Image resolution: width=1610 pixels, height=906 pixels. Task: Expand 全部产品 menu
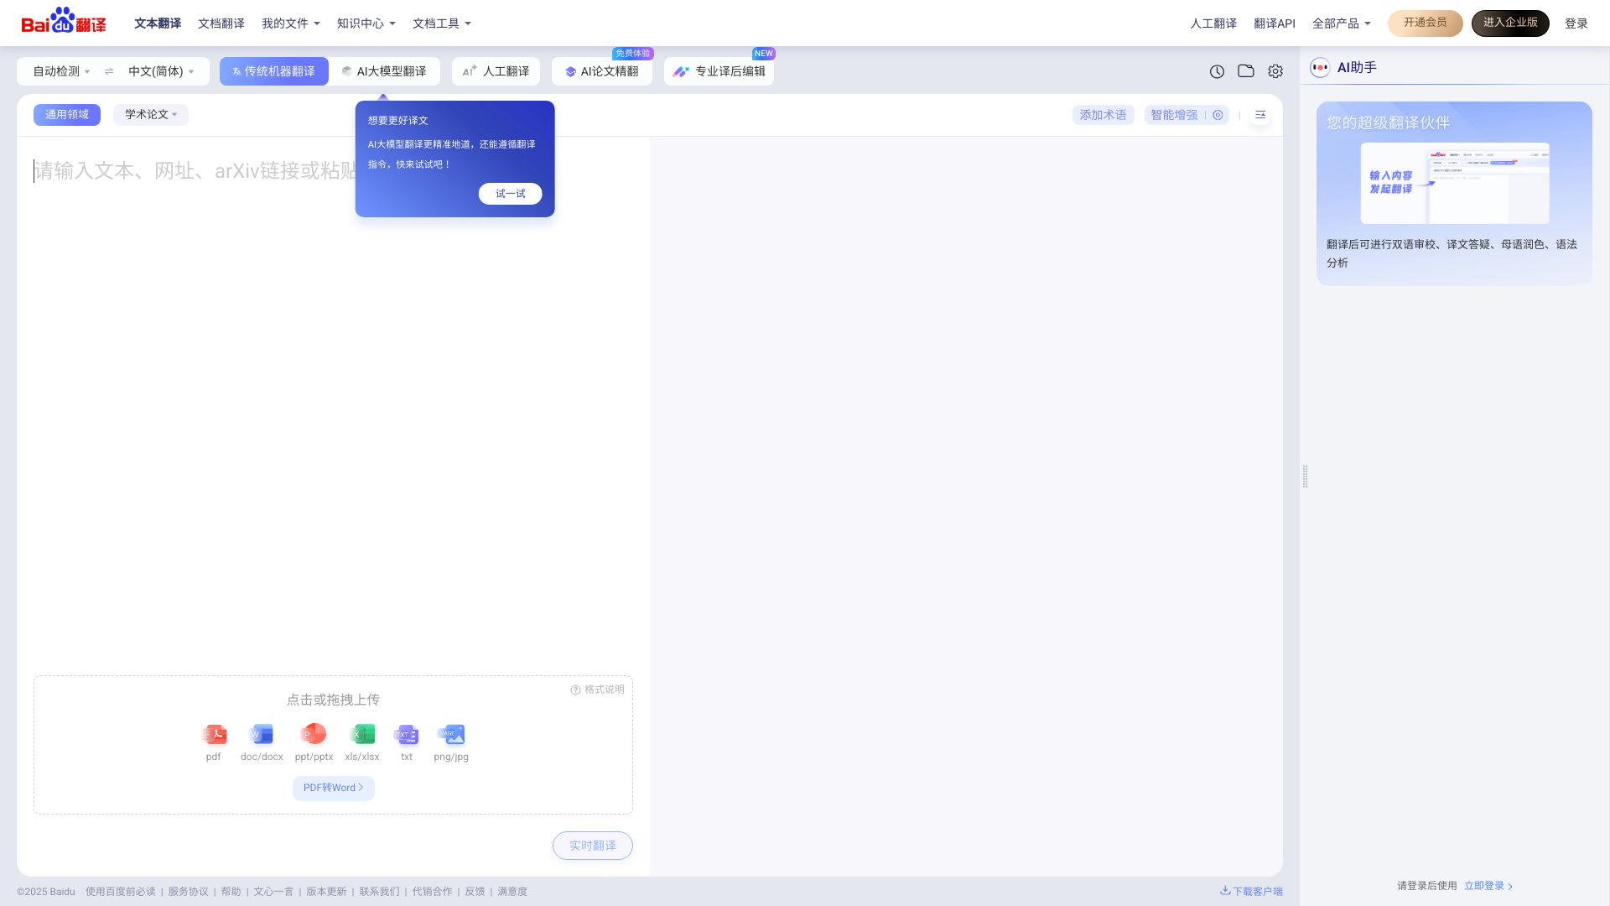point(1342,23)
